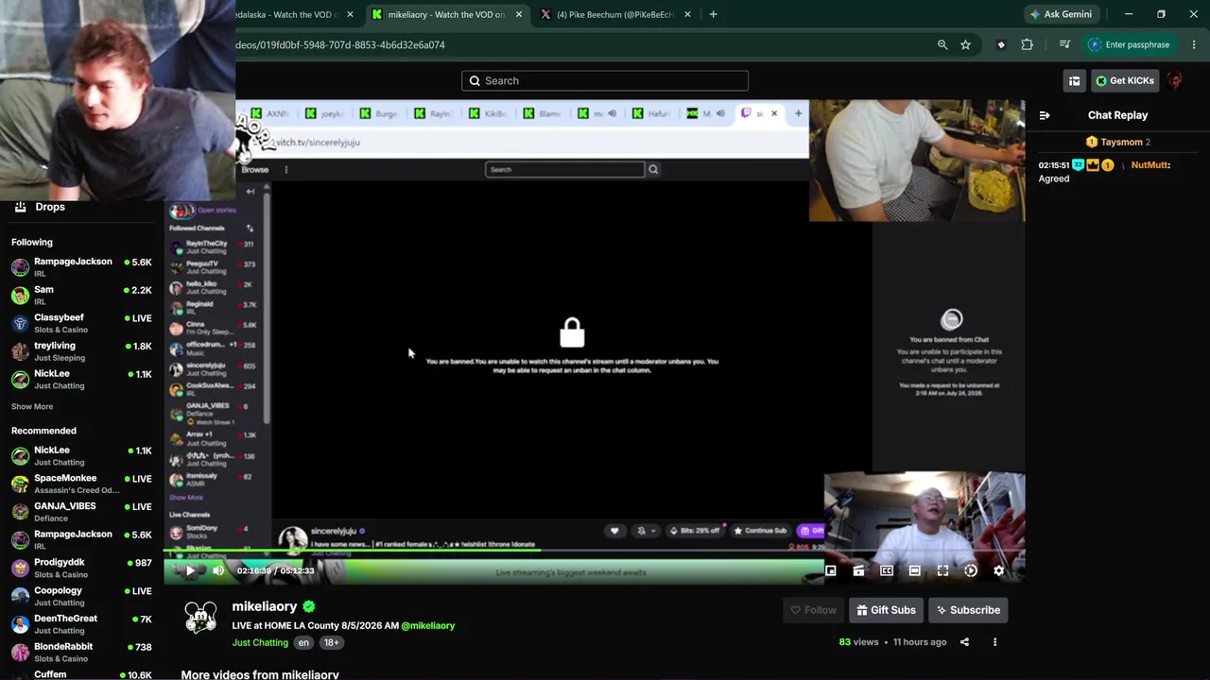Image resolution: width=1210 pixels, height=680 pixels.
Task: Open SpaceMonkee in Recommended
Action: point(81,484)
